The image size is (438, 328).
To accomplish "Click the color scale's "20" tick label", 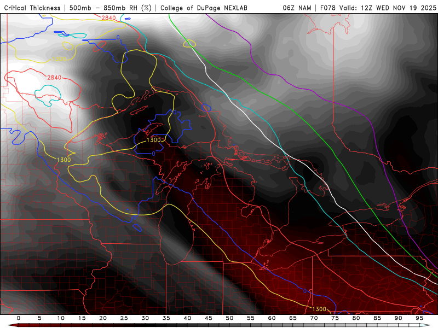I will [103, 318].
